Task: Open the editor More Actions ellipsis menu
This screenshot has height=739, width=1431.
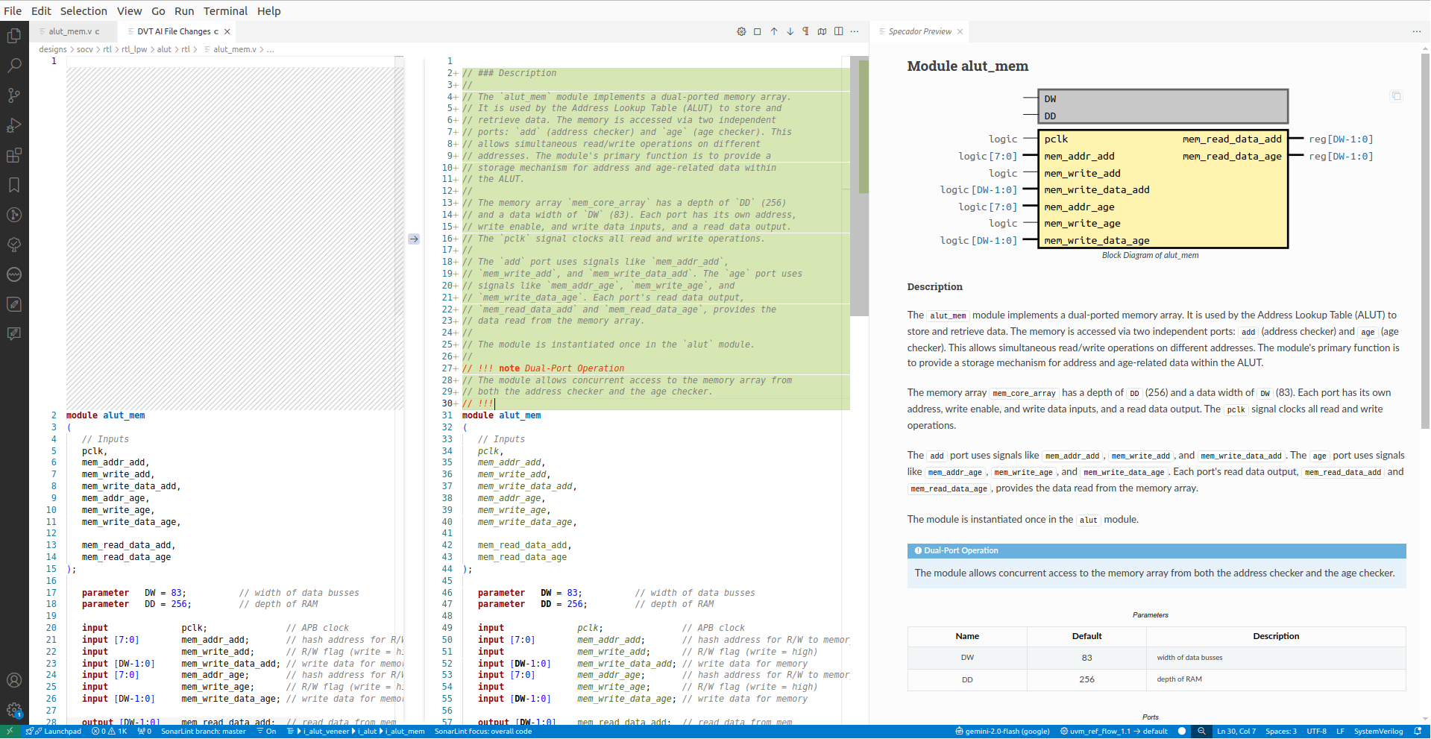Action: (855, 31)
